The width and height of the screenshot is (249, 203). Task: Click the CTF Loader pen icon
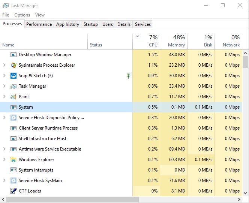tap(13, 191)
